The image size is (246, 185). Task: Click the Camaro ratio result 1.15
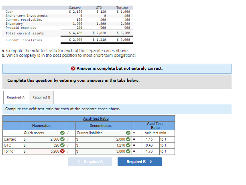click(x=149, y=139)
